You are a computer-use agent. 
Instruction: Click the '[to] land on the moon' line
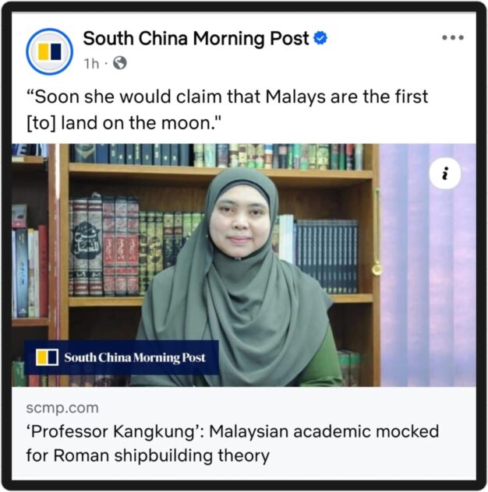tap(124, 123)
